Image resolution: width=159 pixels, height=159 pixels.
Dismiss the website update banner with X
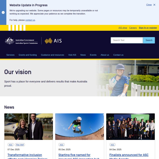pos(154,5)
